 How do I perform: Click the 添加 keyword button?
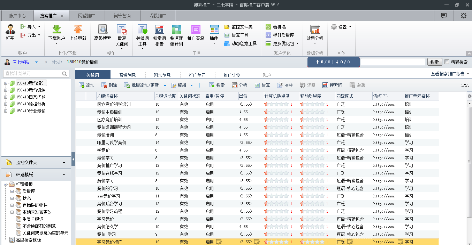87,85
